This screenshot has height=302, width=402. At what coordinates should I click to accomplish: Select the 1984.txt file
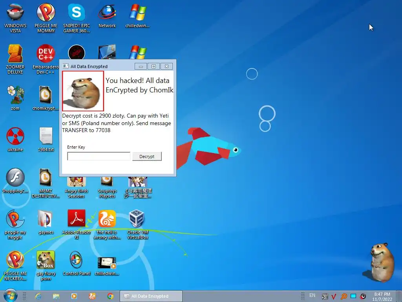point(46,139)
